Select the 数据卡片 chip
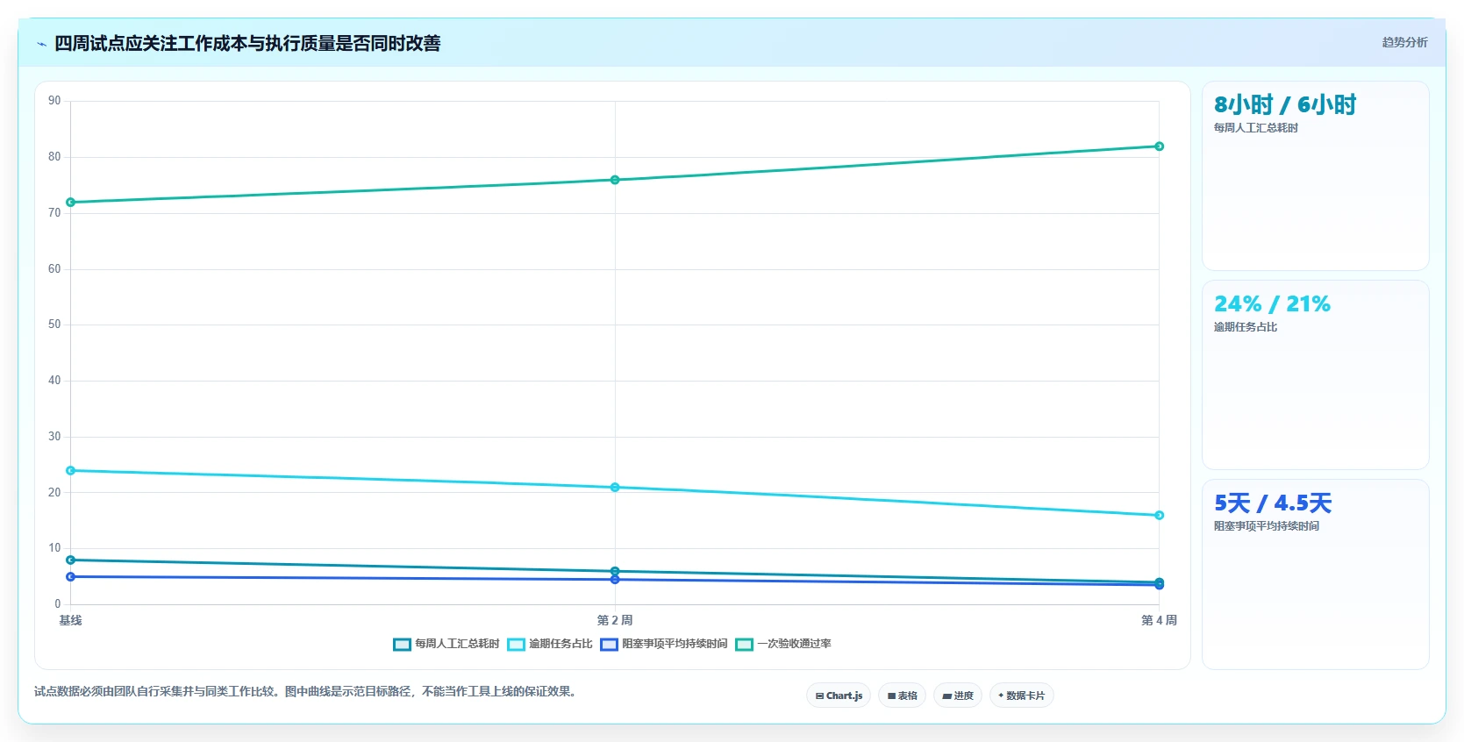The width and height of the screenshot is (1464, 742). click(x=1022, y=696)
